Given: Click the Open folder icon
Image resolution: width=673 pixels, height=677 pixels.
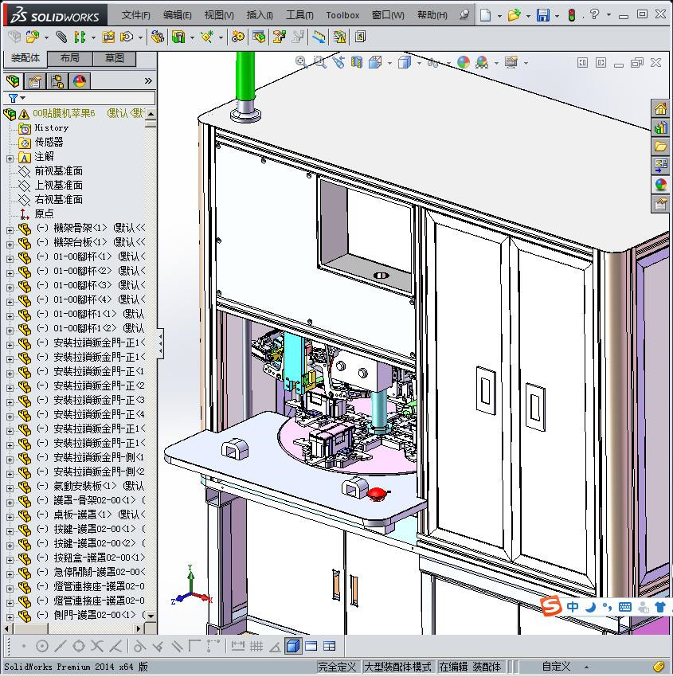Looking at the screenshot, I should (x=514, y=15).
